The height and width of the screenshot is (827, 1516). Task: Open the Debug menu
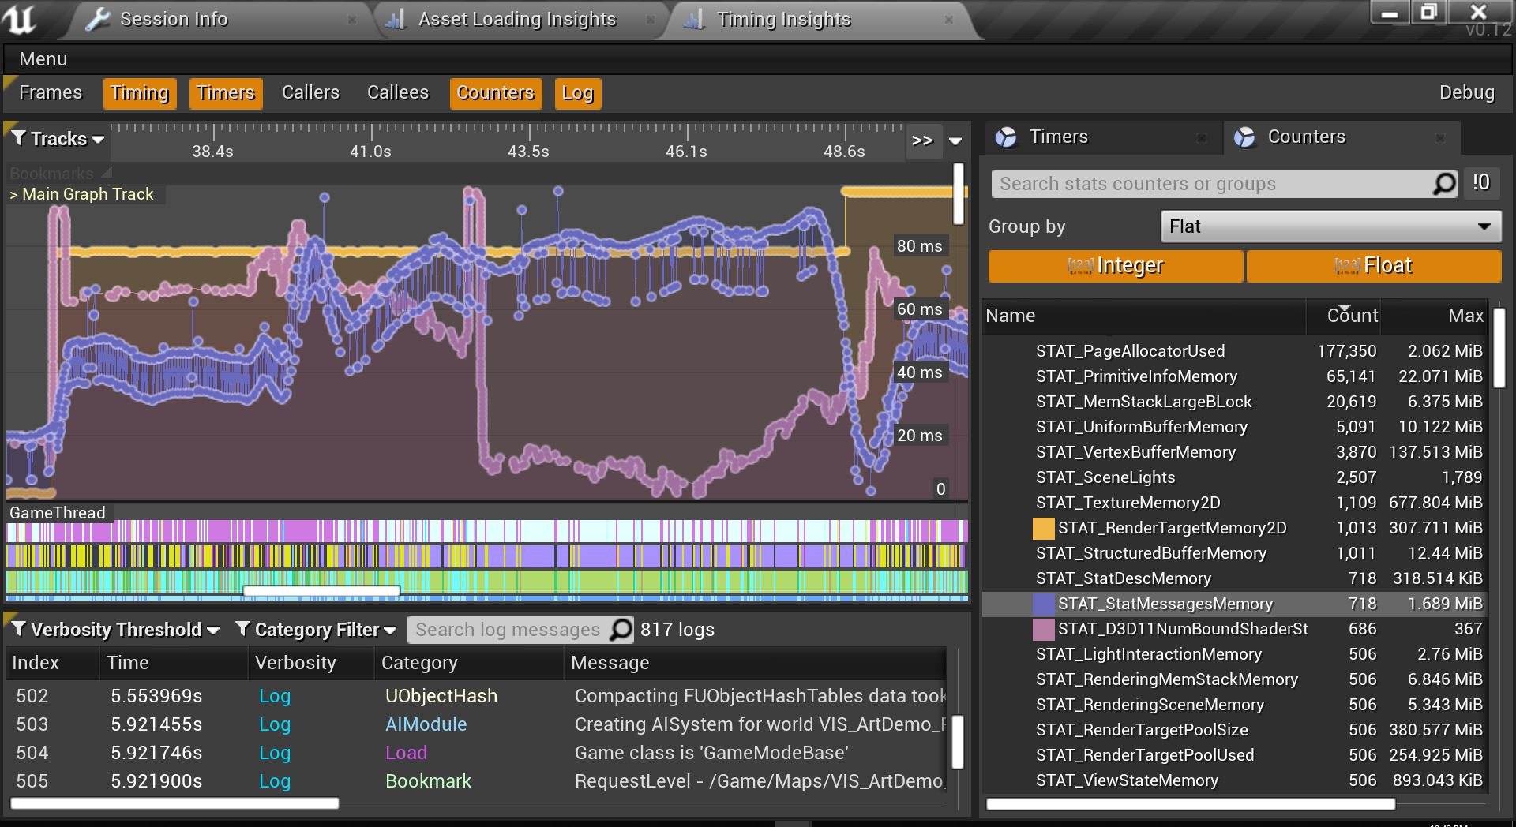tap(1467, 93)
